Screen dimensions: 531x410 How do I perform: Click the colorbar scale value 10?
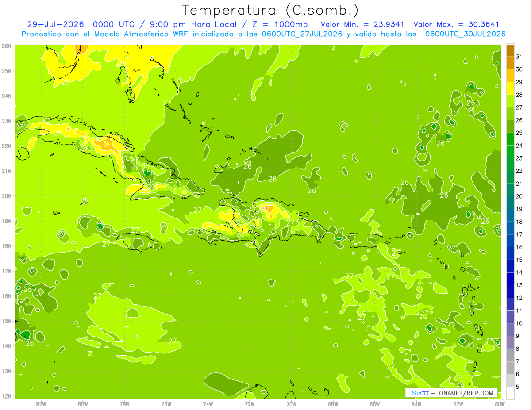pyautogui.click(x=519, y=323)
